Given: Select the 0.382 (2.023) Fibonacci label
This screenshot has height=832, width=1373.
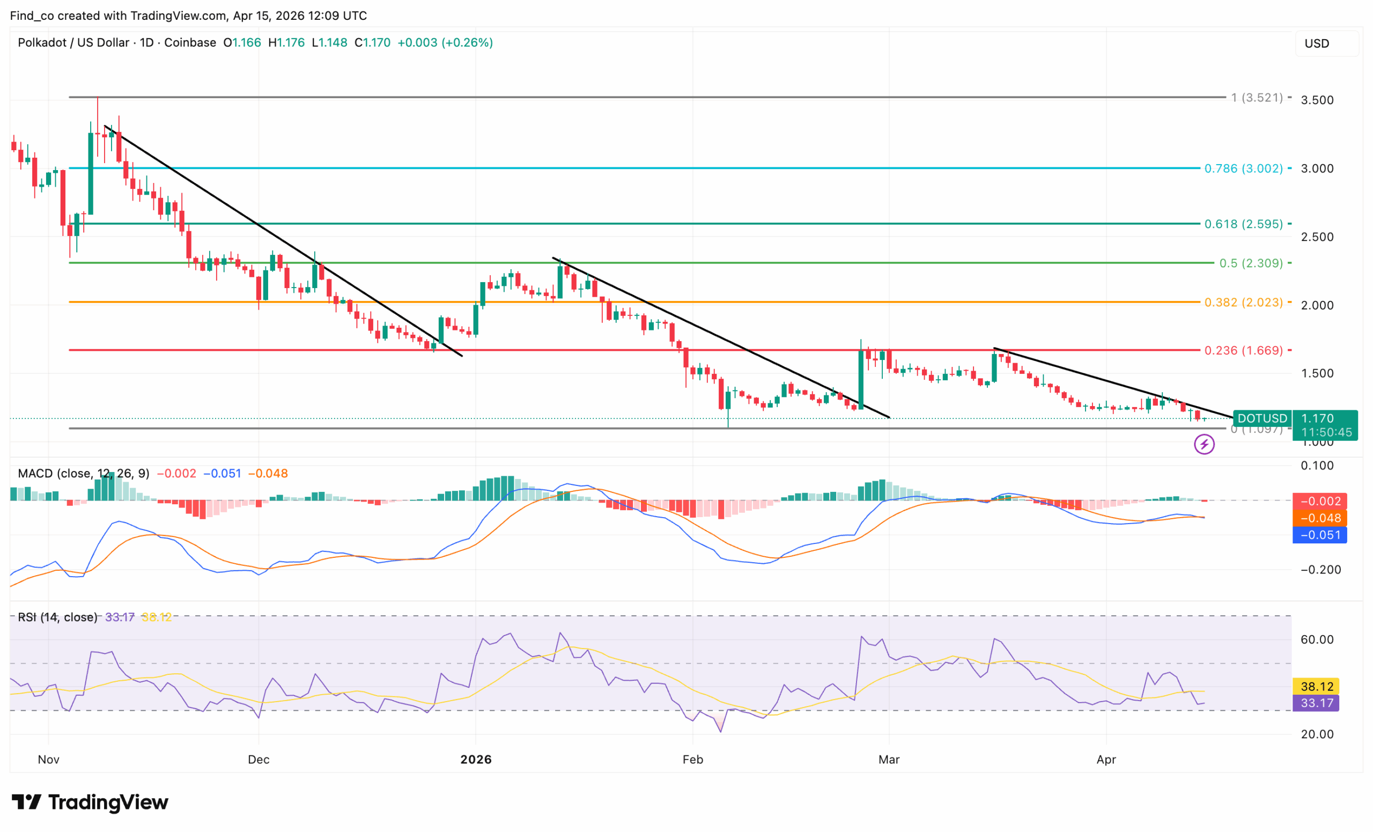Looking at the screenshot, I should coord(1244,302).
